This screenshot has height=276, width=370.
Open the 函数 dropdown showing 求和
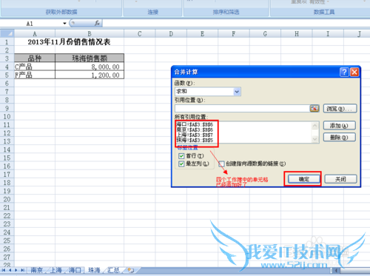pos(237,92)
